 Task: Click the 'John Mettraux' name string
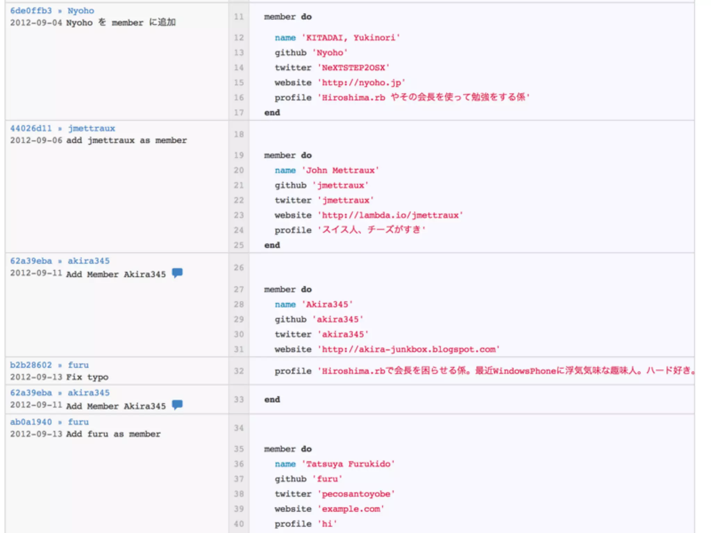(x=340, y=170)
